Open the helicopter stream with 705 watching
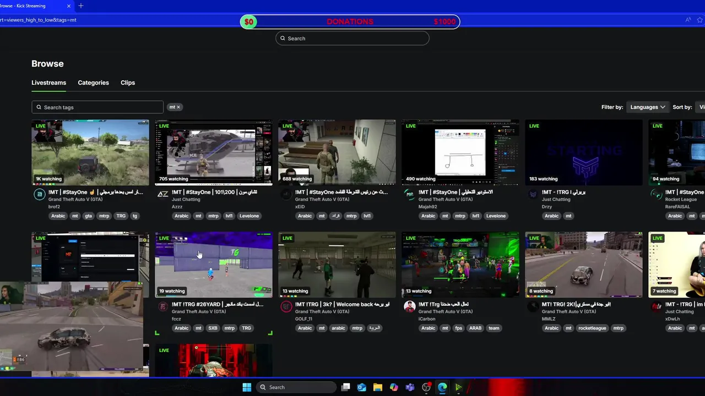The width and height of the screenshot is (705, 396). (214, 152)
